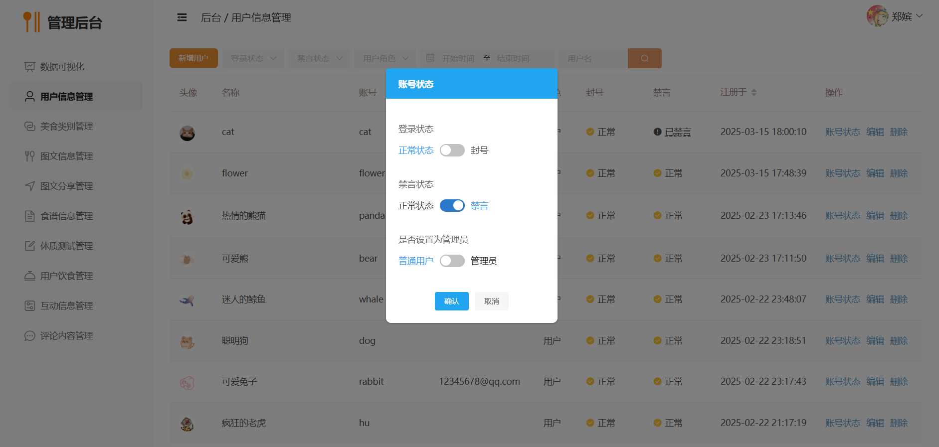Screen dimensions: 939x447
Task: Click 账号状态 link in cat row
Action: point(843,132)
